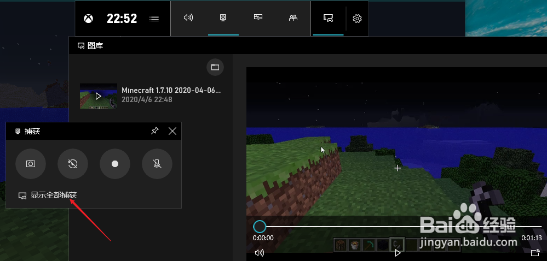Open Game Bar settings gear
Image resolution: width=547 pixels, height=261 pixels.
[x=357, y=19]
